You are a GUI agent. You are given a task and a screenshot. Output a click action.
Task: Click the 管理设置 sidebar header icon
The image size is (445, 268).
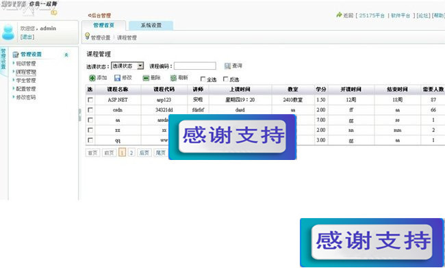[16, 55]
